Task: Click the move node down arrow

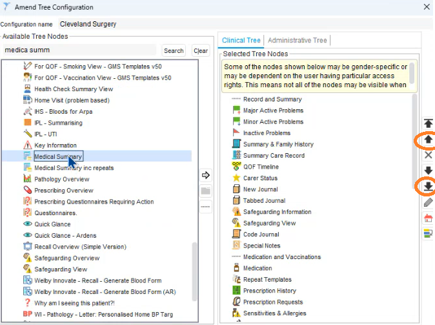Action: coord(428,171)
